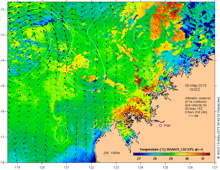This screenshot has width=220, height=170.
Task: Click the '0.5m/s (1kt 24h)' scale text
Action: click(196, 112)
